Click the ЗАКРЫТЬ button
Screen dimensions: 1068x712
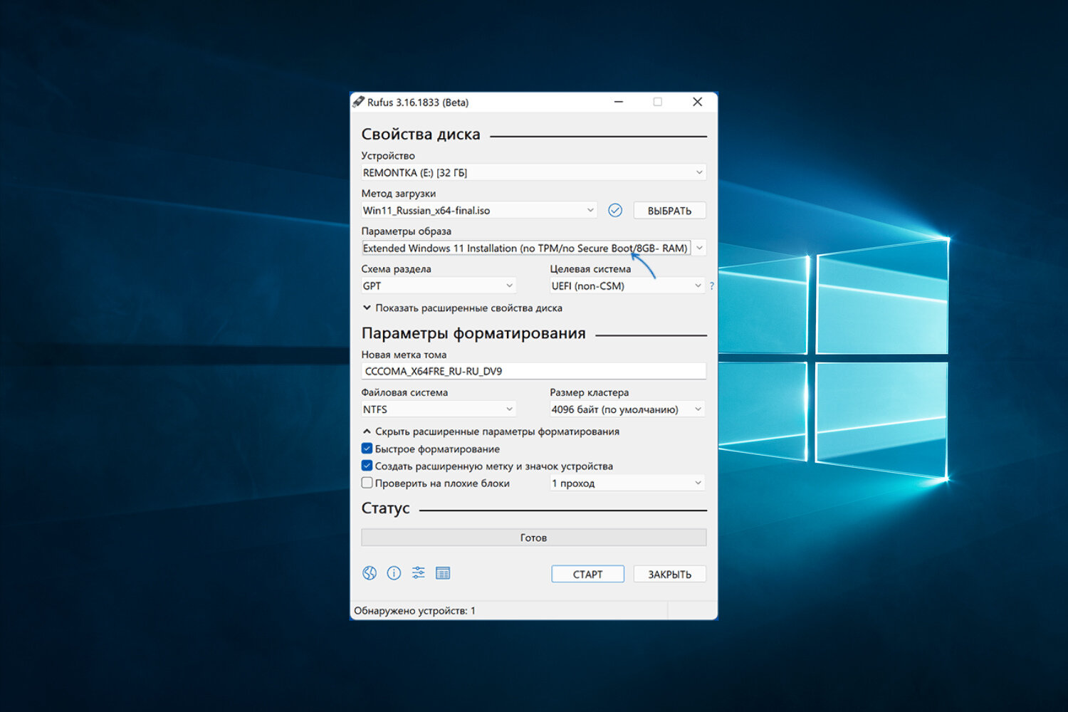pyautogui.click(x=669, y=574)
